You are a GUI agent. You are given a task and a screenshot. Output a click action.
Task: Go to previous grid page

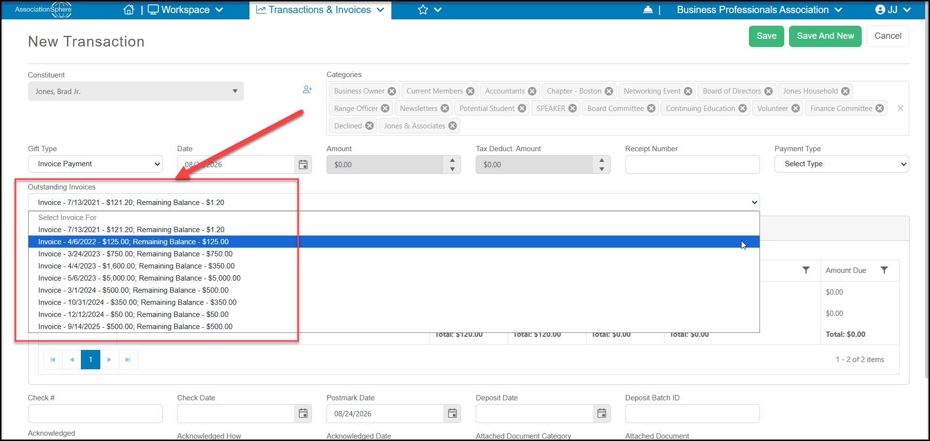coord(72,360)
